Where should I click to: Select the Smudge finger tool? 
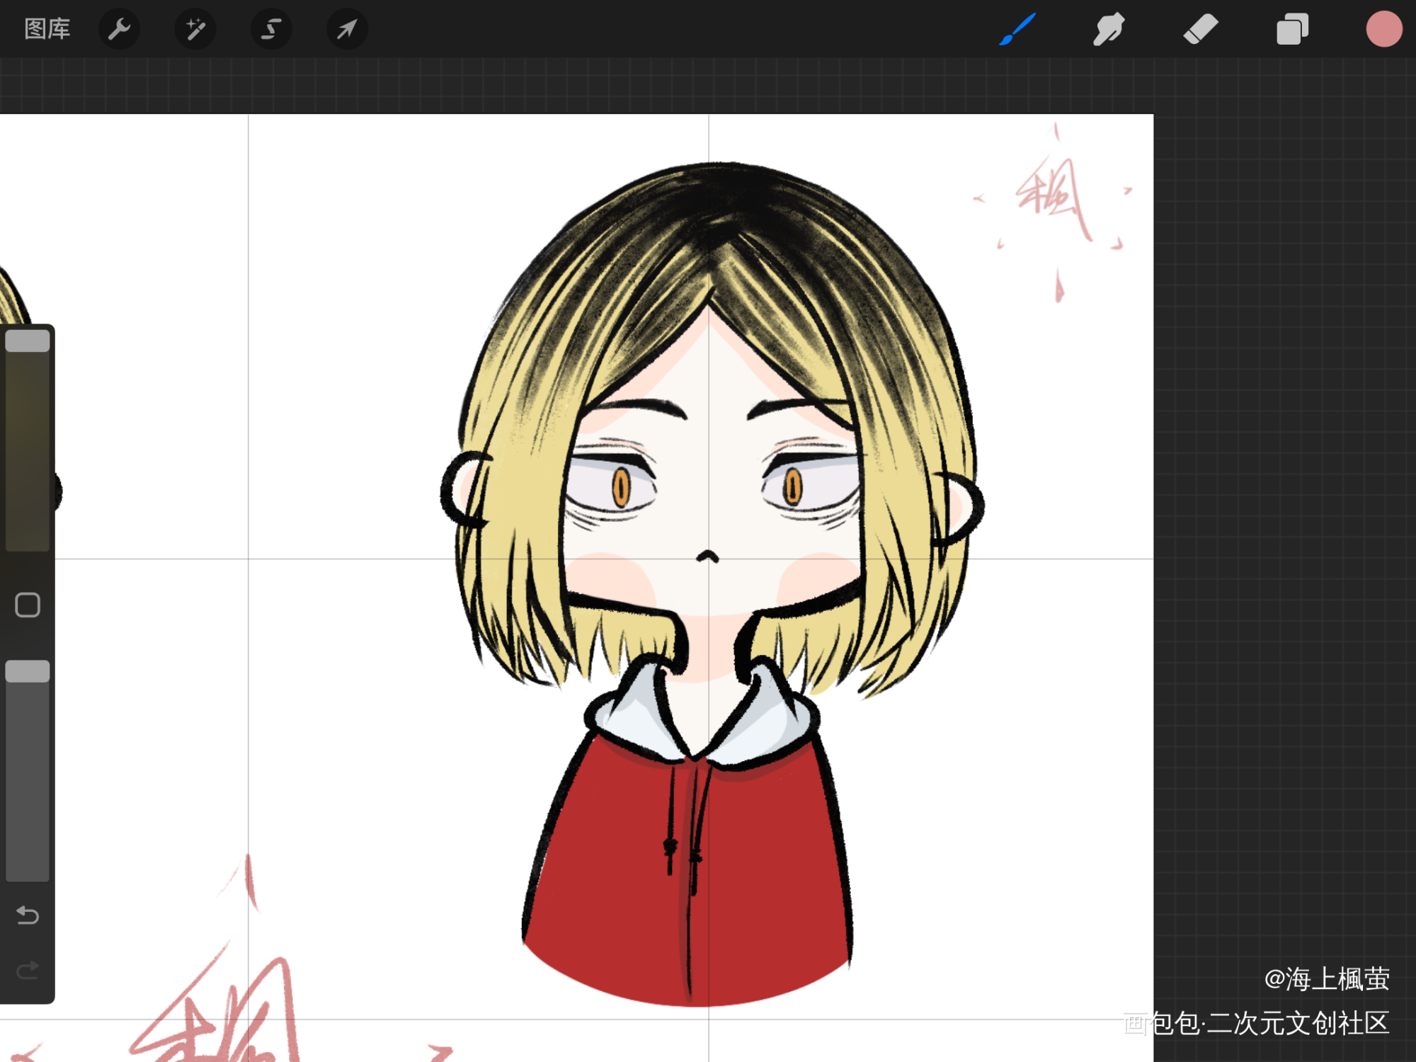pyautogui.click(x=1108, y=29)
